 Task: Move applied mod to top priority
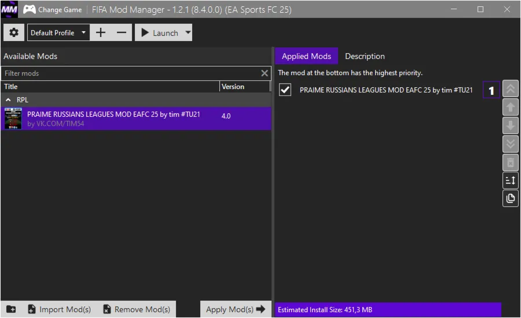tap(511, 88)
